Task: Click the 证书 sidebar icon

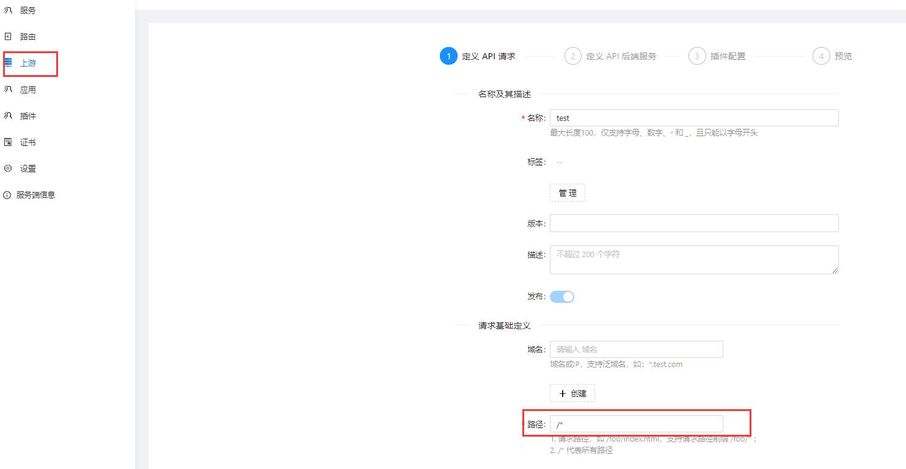Action: pyautogui.click(x=8, y=142)
